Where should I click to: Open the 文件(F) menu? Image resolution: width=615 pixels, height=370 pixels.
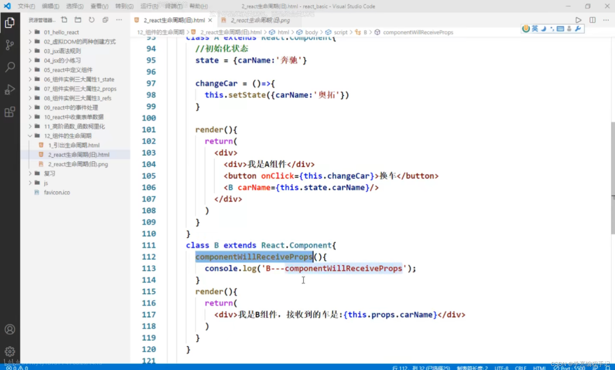pos(26,6)
